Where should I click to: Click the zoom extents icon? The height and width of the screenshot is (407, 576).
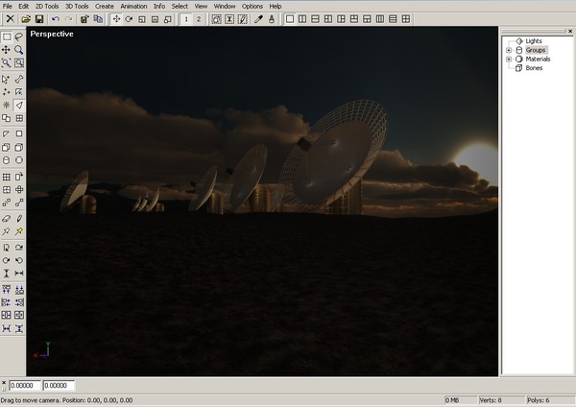[x=7, y=62]
